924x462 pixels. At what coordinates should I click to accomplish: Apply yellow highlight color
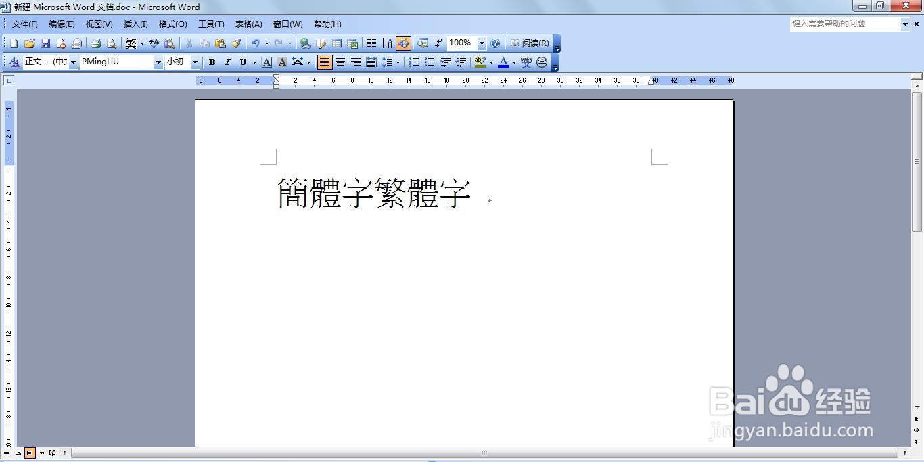(x=480, y=62)
